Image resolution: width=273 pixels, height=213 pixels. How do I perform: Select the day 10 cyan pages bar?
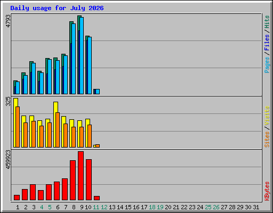pyautogui.click(x=90, y=65)
